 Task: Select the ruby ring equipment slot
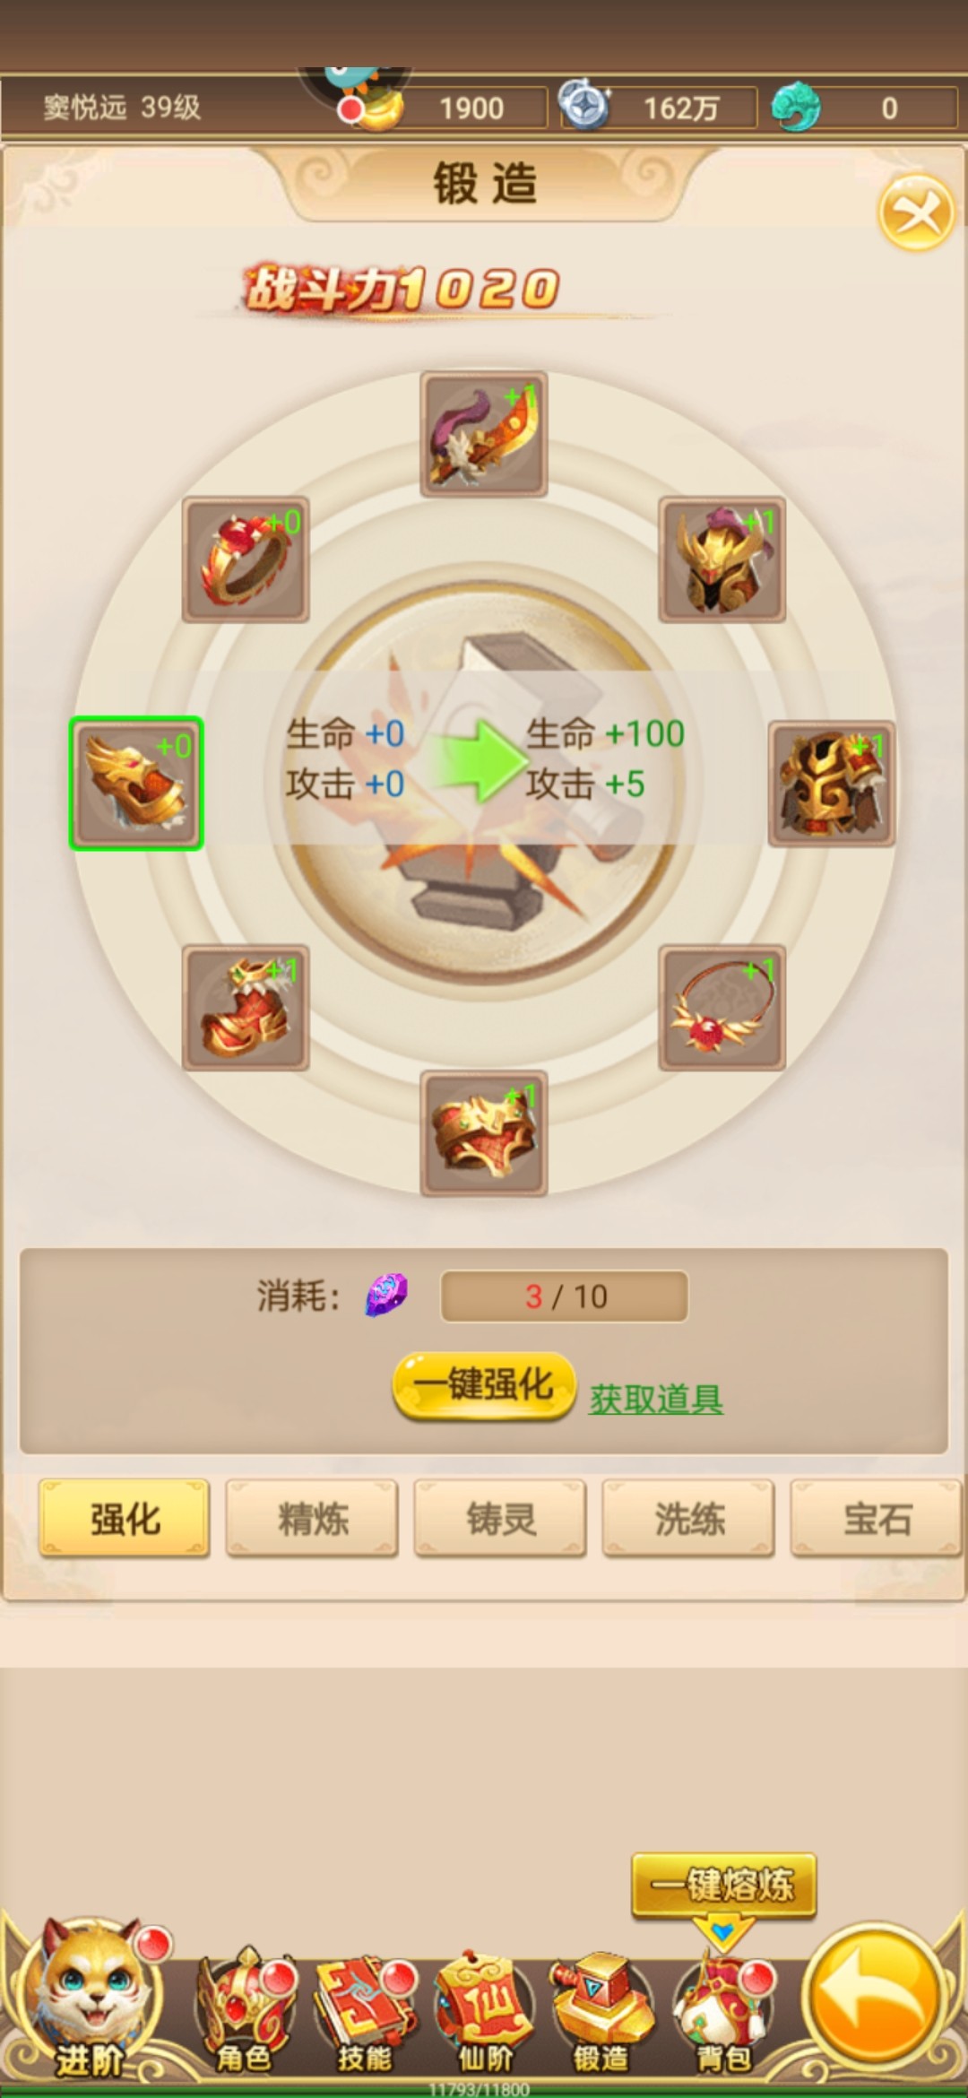click(x=246, y=559)
